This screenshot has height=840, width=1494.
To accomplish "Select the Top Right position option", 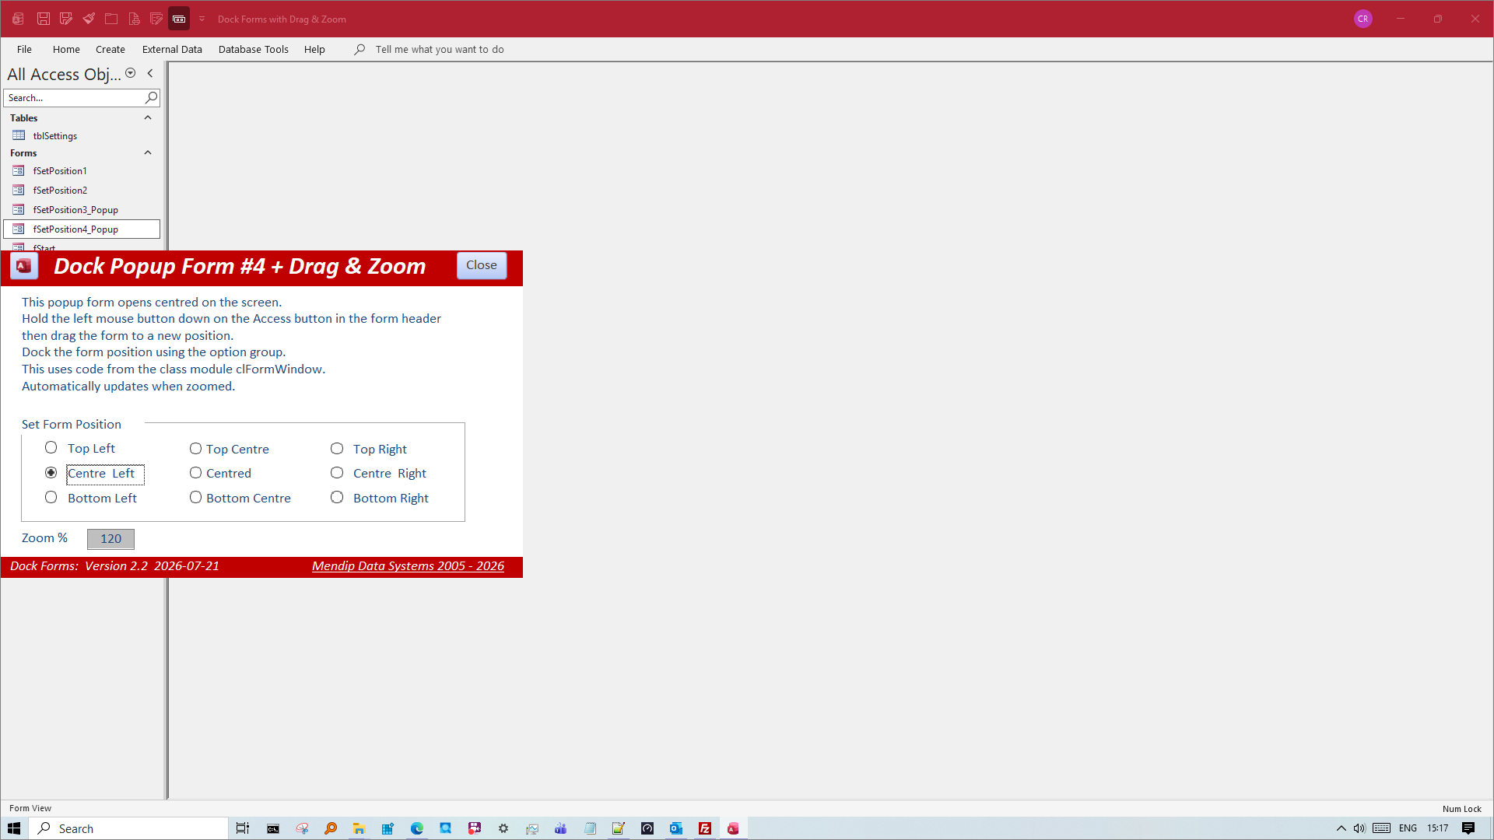I will pyautogui.click(x=337, y=449).
